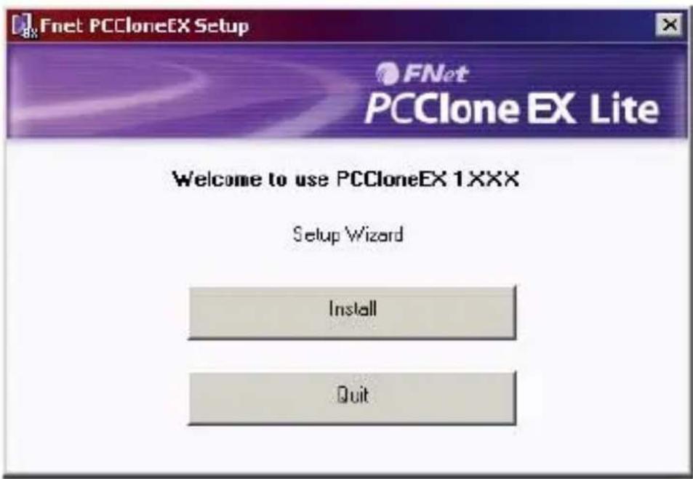Click the Install button

click(x=352, y=313)
